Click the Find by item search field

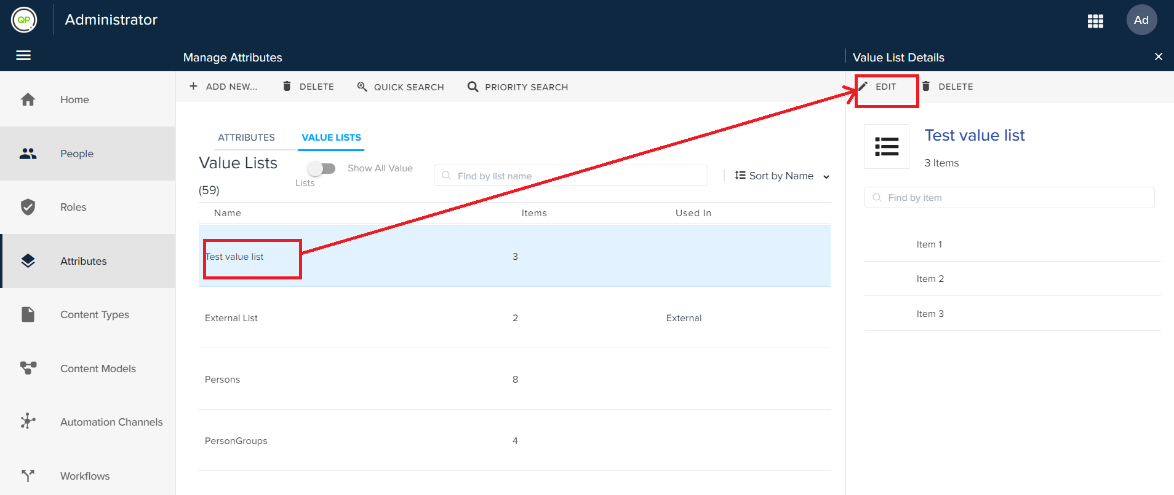tap(1009, 197)
